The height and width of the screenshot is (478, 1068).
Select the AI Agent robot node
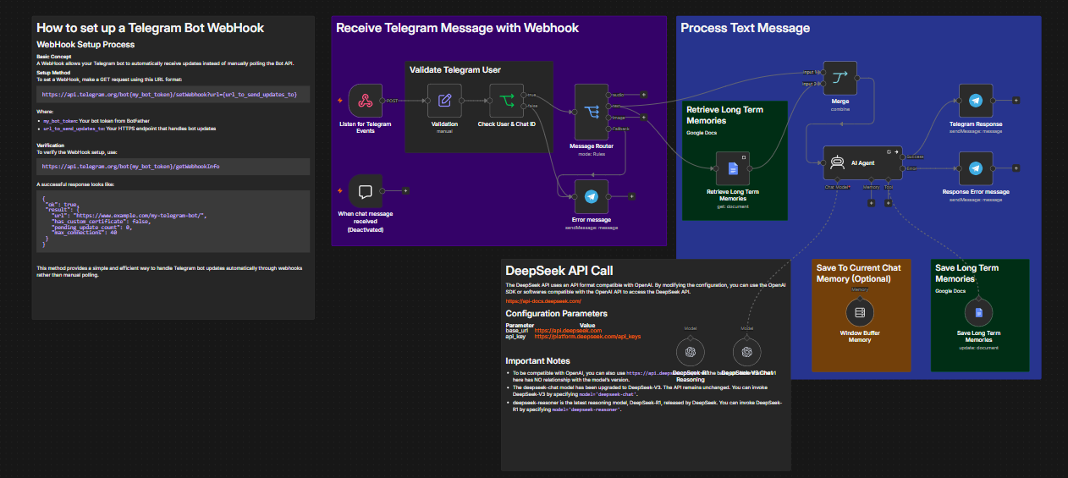tap(863, 162)
